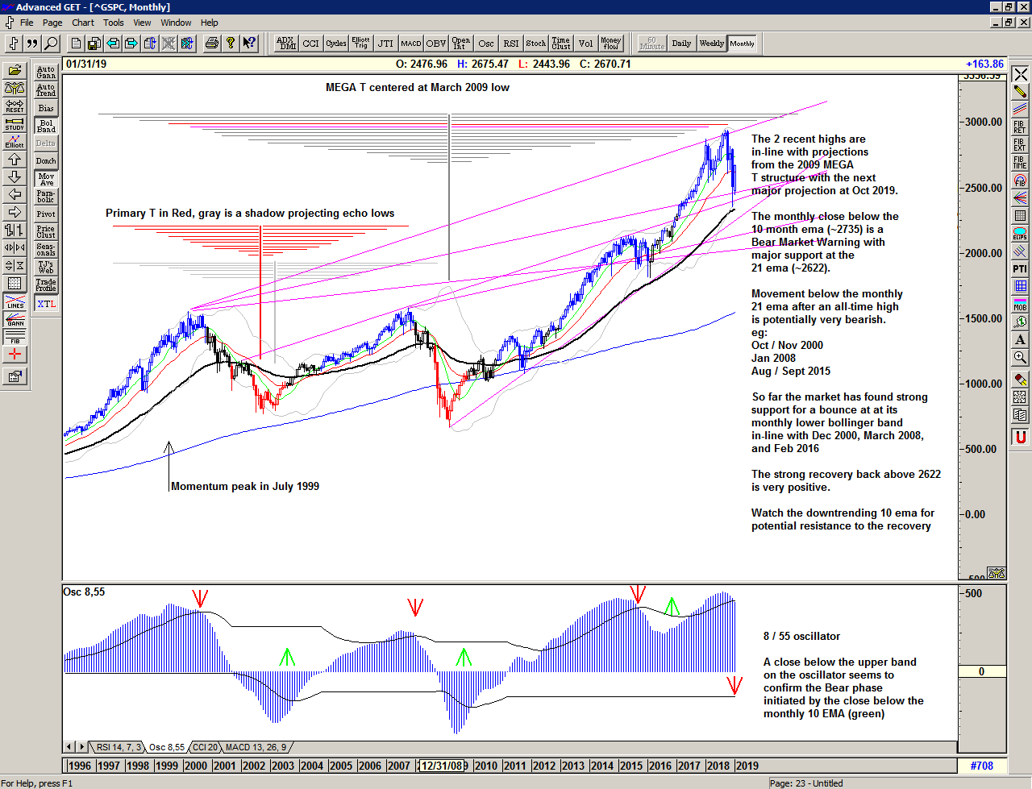This screenshot has width=1032, height=789.
Task: Switch to the MACD 13, 26, 9 tab
Action: point(255,747)
